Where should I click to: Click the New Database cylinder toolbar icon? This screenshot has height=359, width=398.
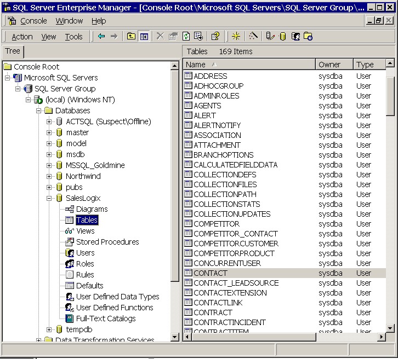282,36
